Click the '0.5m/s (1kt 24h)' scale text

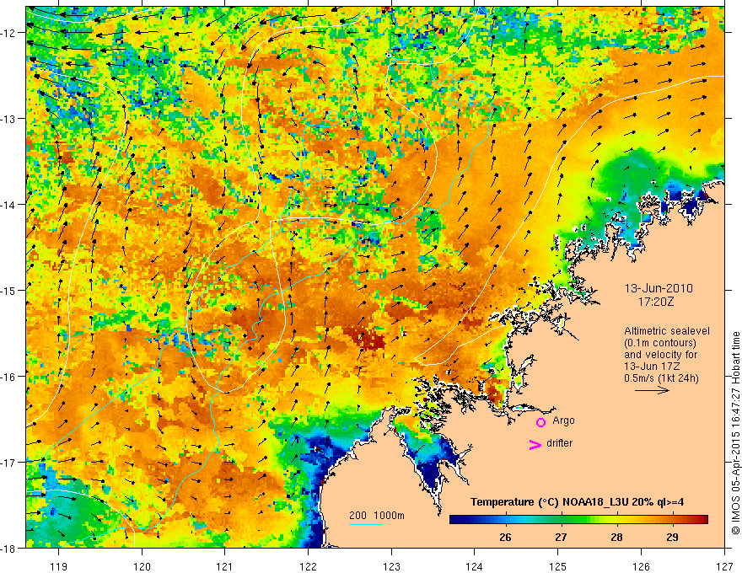(x=661, y=378)
